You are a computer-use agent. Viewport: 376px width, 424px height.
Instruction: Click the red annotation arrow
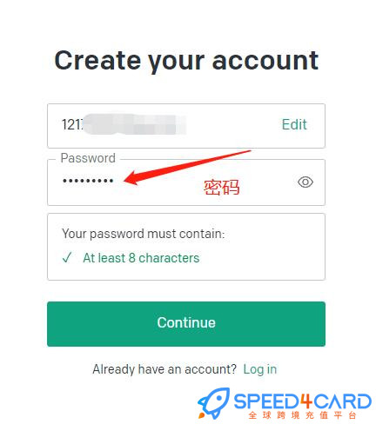point(187,168)
